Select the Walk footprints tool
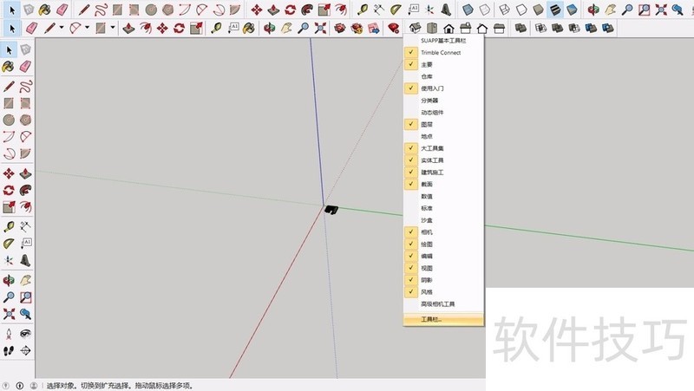This screenshot has width=694, height=391. pyautogui.click(x=9, y=350)
